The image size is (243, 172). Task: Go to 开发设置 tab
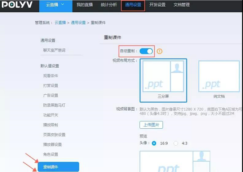click(x=157, y=5)
